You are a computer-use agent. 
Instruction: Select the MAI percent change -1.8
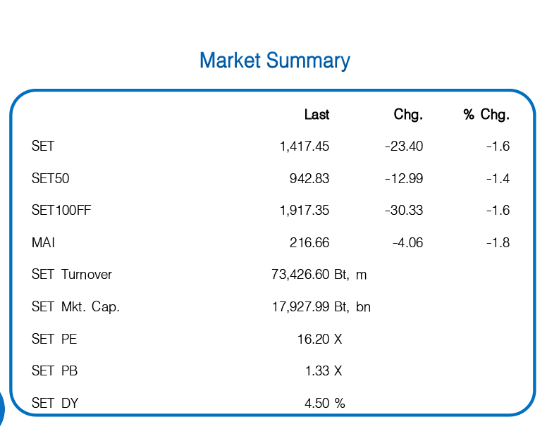(498, 243)
